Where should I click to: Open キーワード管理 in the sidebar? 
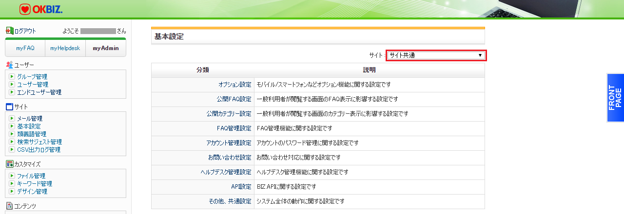(x=35, y=183)
